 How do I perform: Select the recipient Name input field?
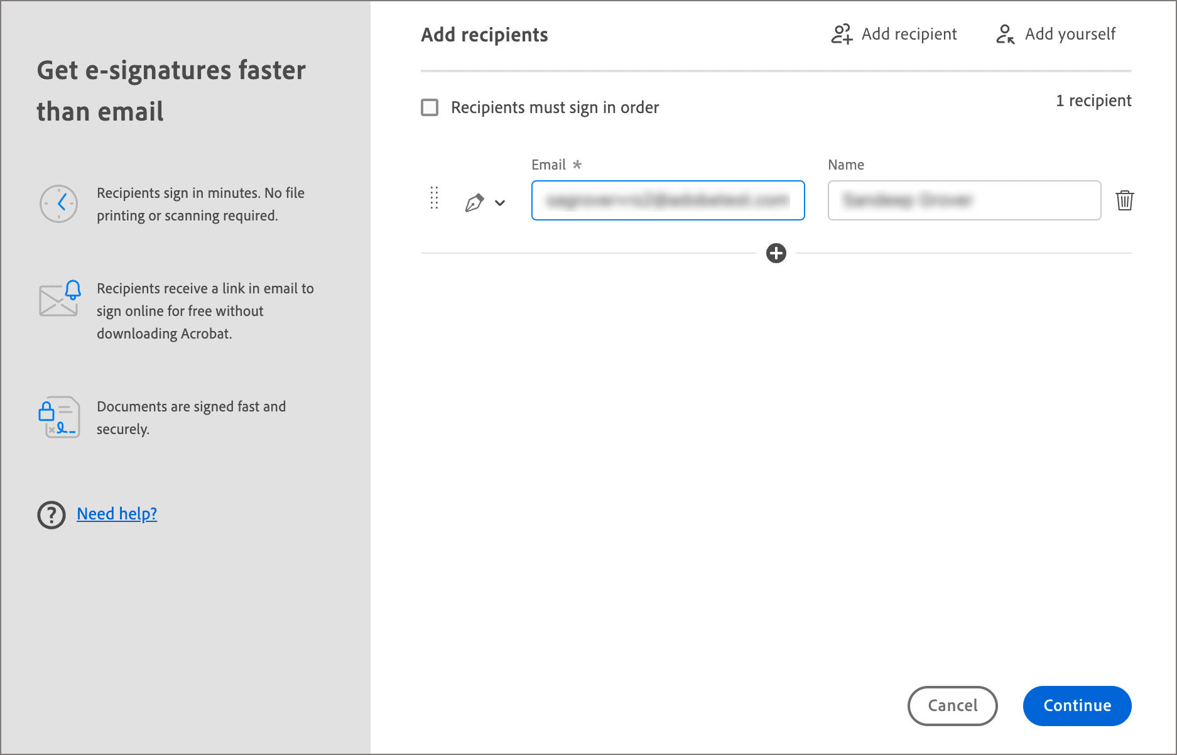pos(963,200)
